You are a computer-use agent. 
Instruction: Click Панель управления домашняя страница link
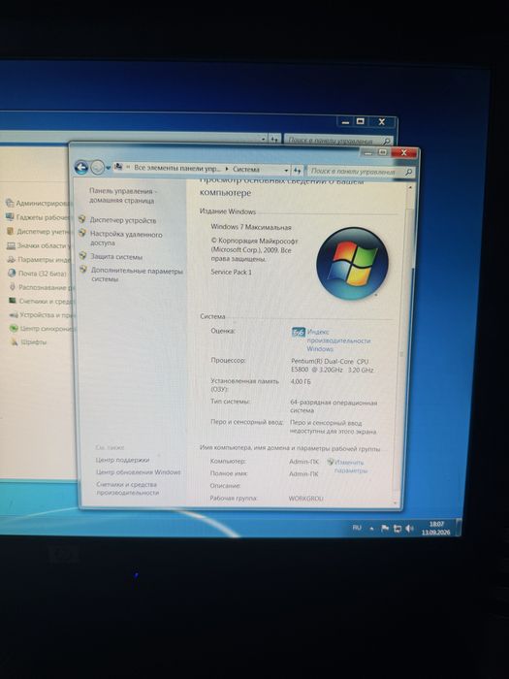(x=123, y=196)
